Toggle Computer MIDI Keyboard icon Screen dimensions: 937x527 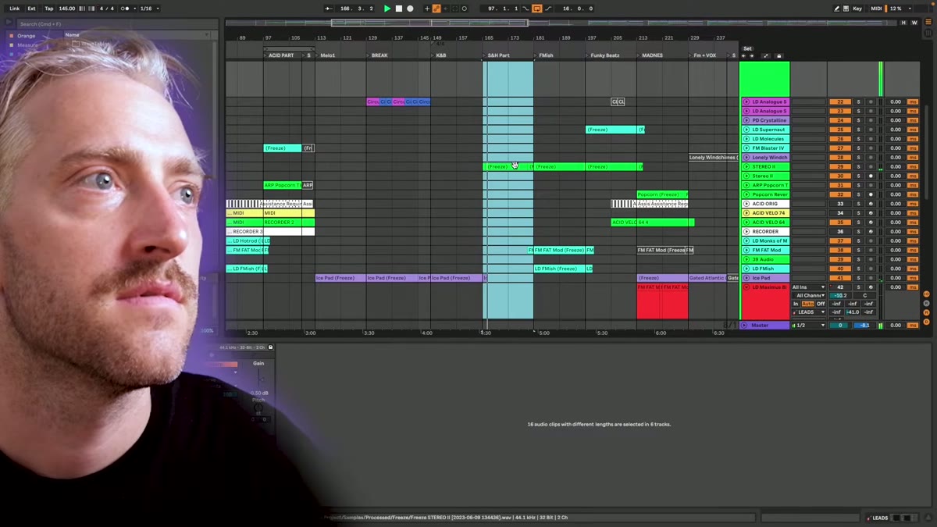(846, 9)
